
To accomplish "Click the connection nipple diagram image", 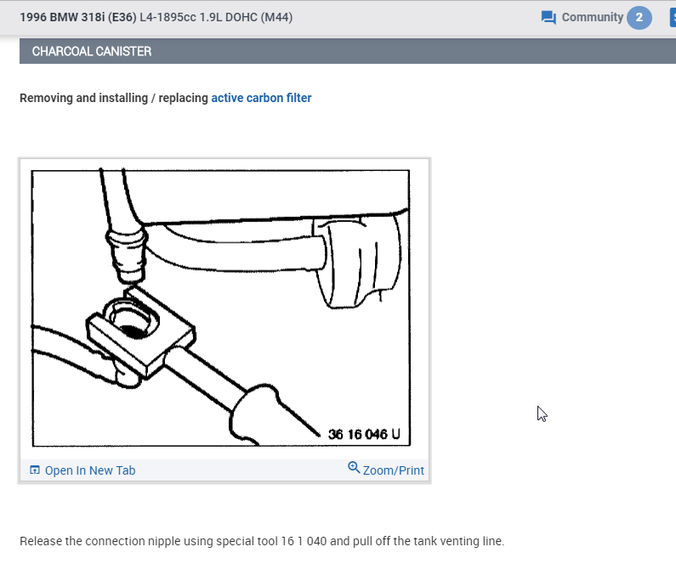I will 221,308.
